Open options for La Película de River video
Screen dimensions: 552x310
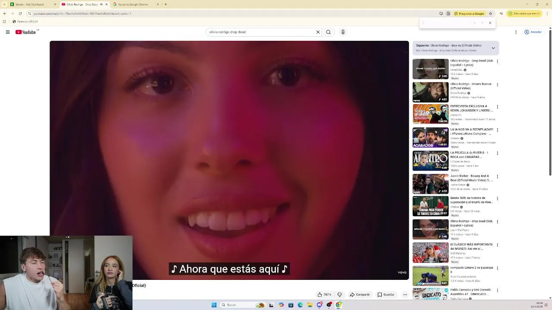point(497,153)
